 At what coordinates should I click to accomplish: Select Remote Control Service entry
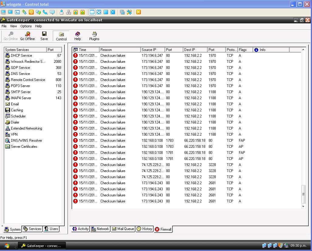coord(33,80)
